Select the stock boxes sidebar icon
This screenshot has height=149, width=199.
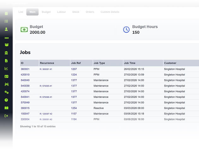click(x=6, y=45)
